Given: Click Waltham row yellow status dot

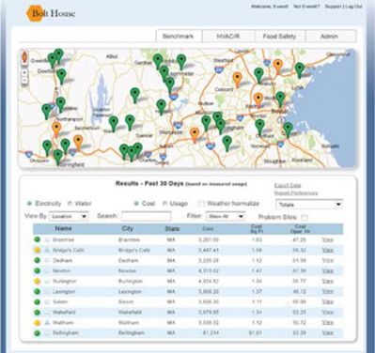Looking at the screenshot, I should (x=38, y=323).
